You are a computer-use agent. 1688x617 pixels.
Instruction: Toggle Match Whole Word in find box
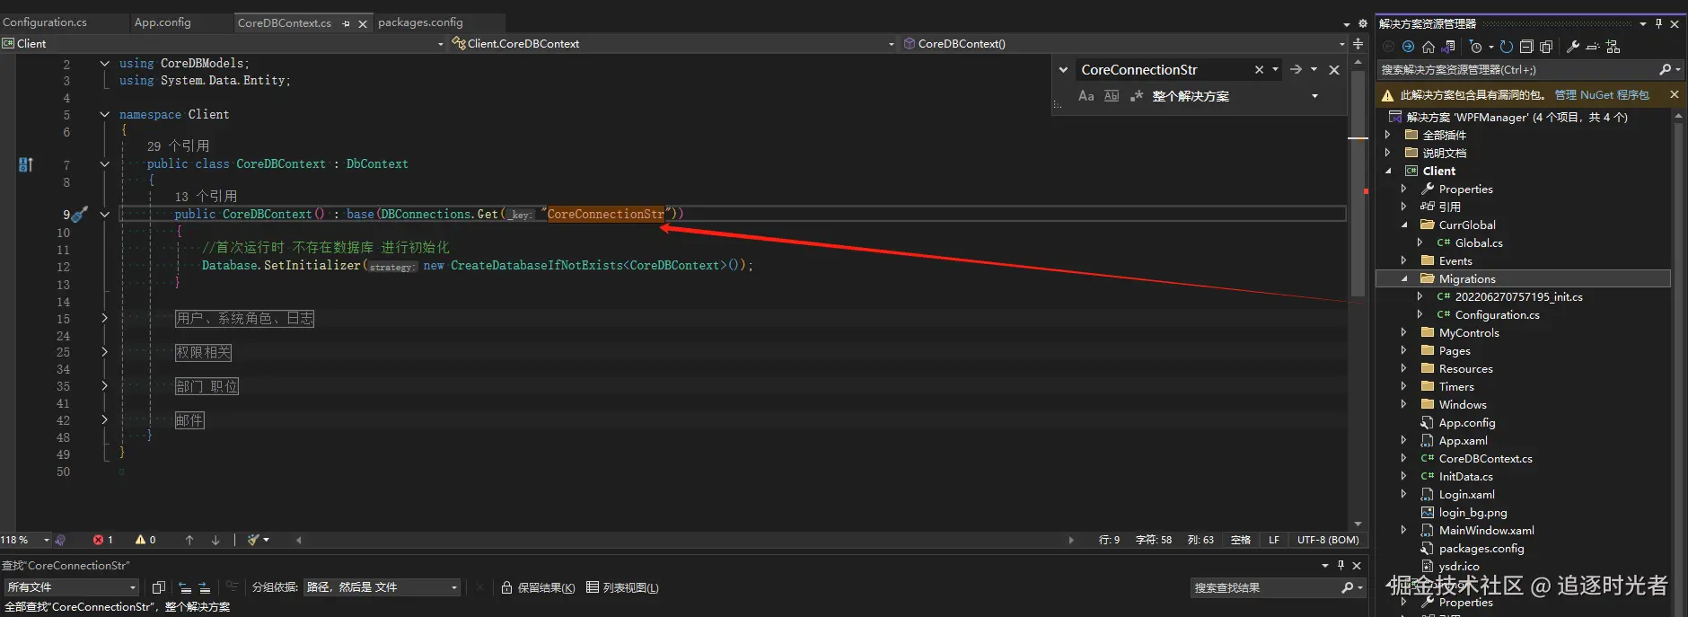[x=1112, y=96]
